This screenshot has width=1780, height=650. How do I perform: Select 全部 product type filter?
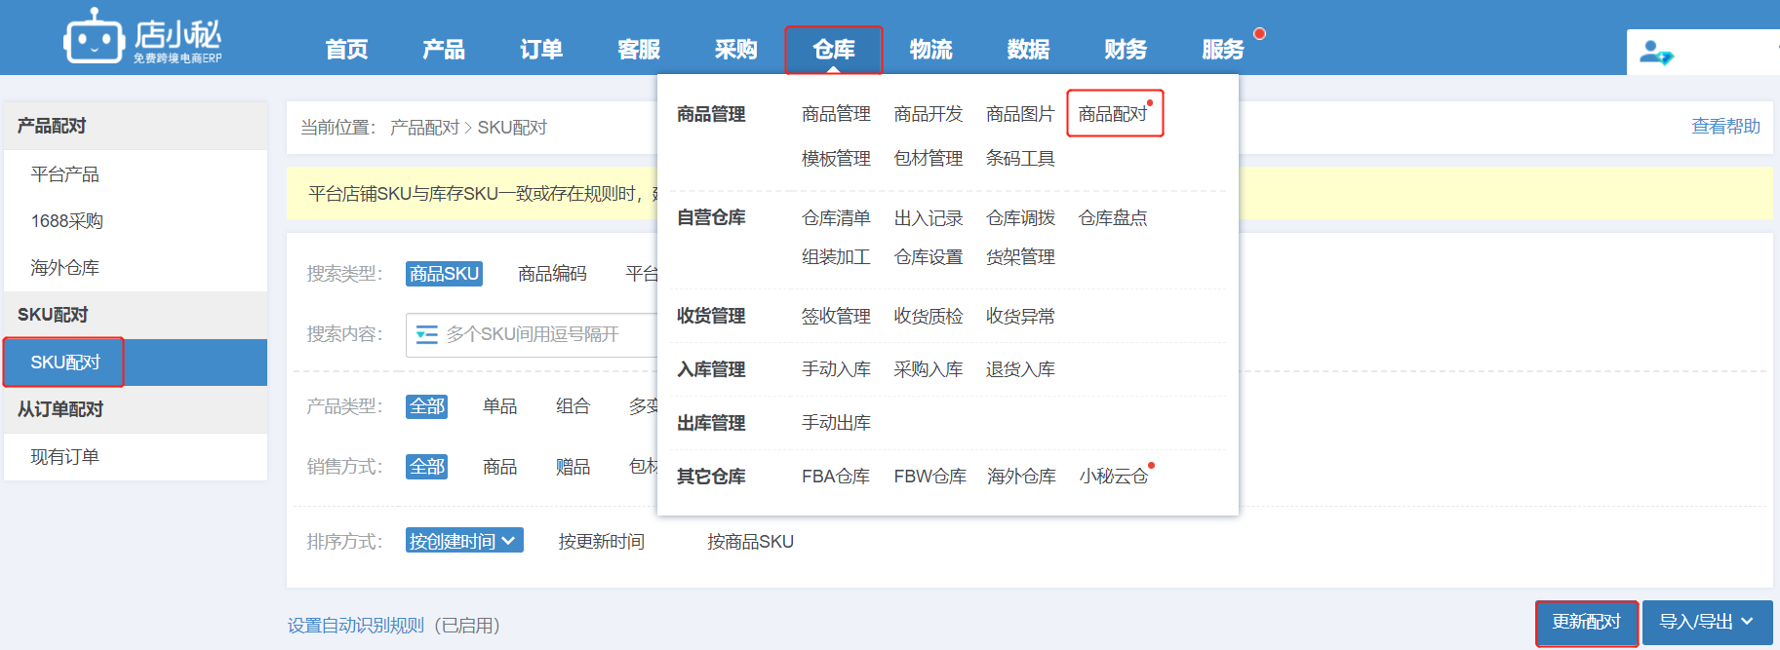(426, 406)
